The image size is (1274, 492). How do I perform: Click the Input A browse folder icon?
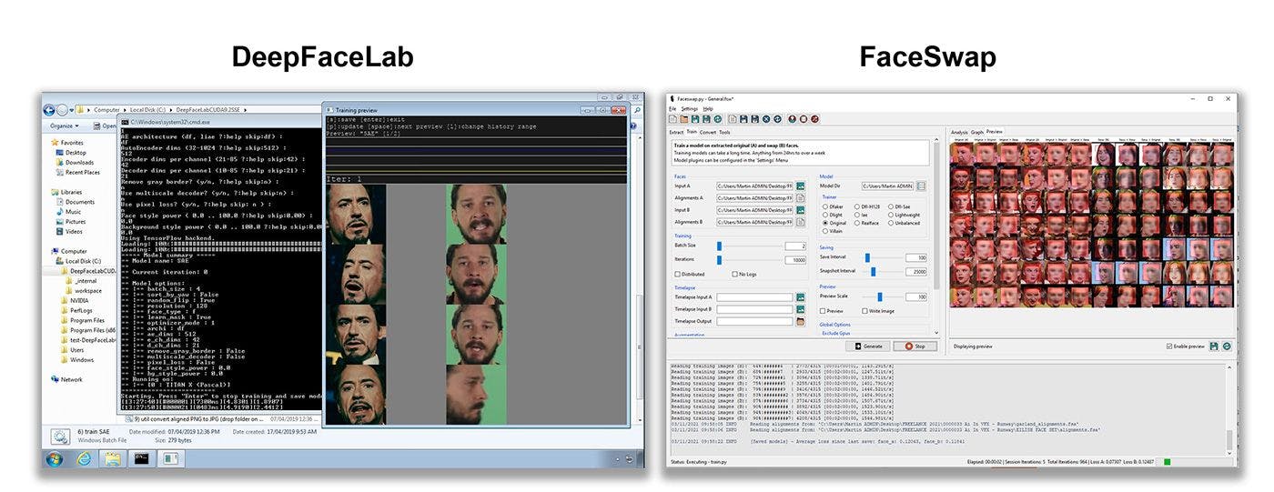point(801,186)
